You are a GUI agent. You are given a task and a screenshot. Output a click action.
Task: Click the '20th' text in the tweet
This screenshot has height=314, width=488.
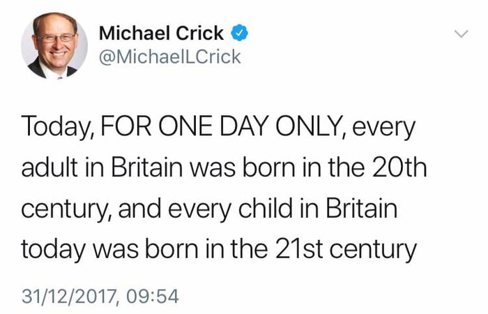tap(399, 167)
